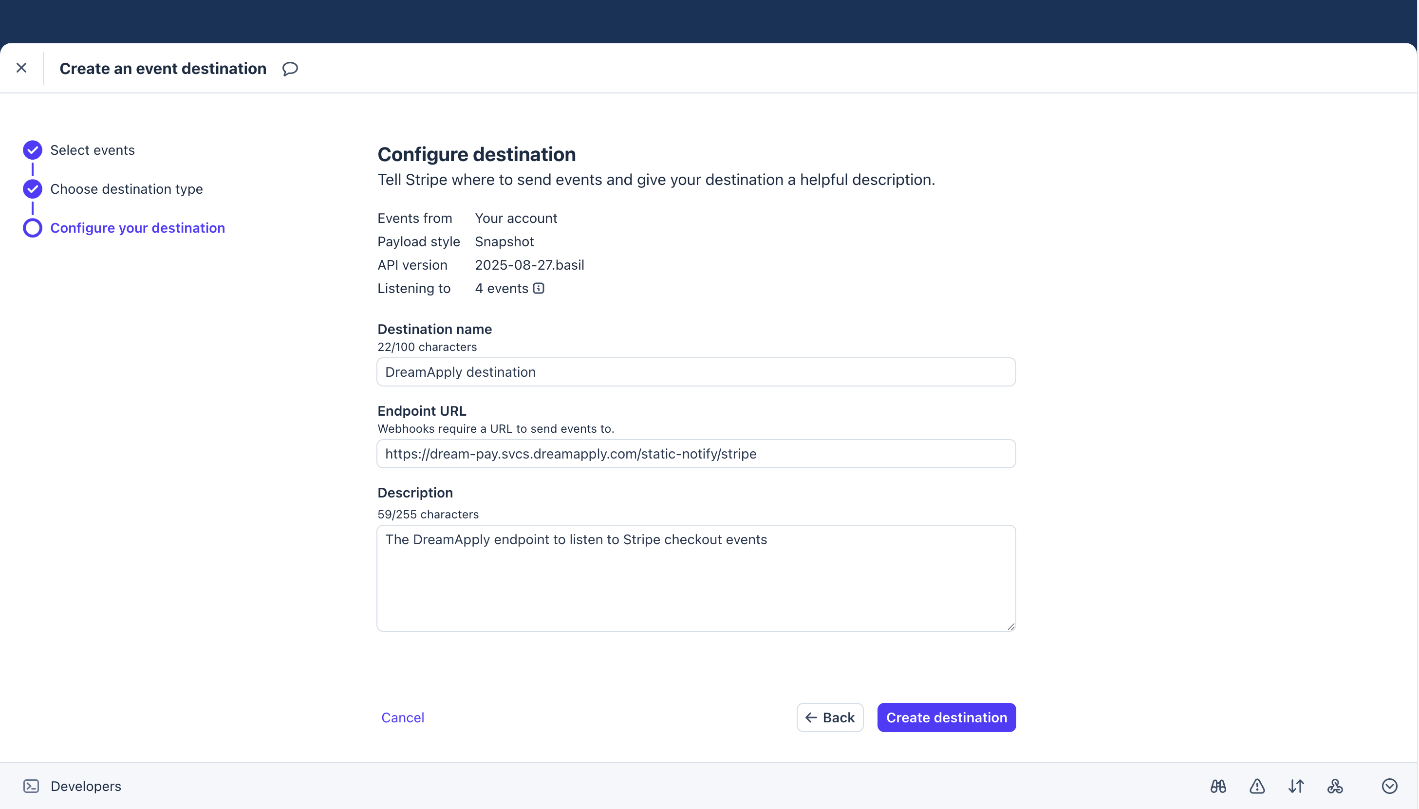
Task: Open the up-down arrows requests icon
Action: point(1296,786)
